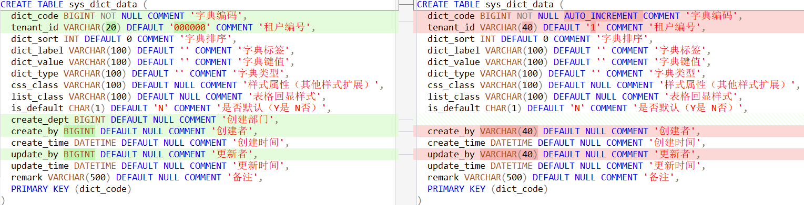Click the highlighted 20 in tenant_id VARCHAR

coord(111,27)
